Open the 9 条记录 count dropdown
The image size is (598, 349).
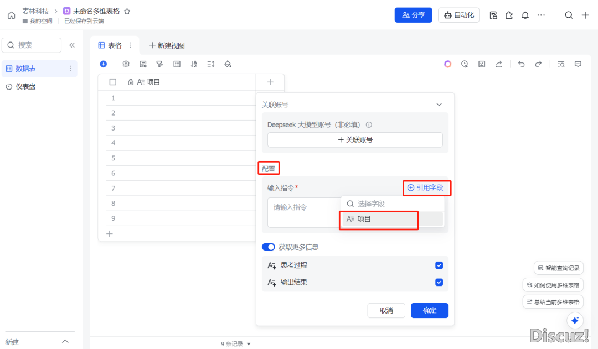click(236, 343)
